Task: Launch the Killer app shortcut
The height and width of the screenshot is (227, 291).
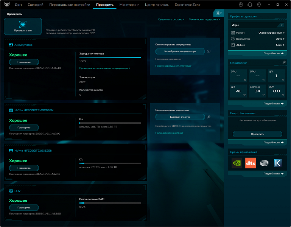Action: (x=278, y=163)
